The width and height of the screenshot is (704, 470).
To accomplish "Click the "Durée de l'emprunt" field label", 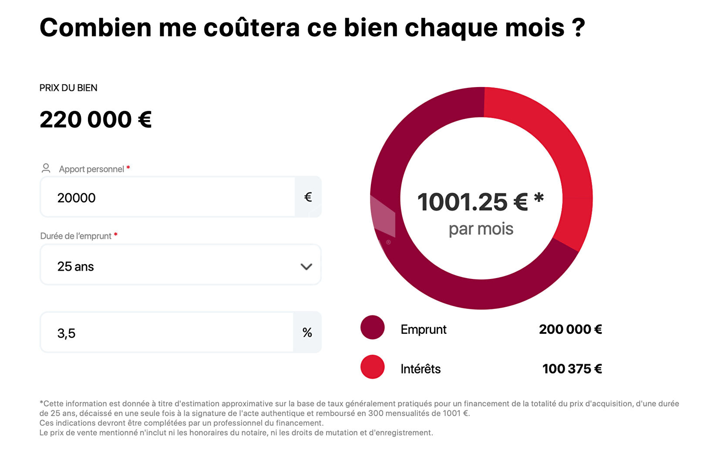I will tap(76, 236).
